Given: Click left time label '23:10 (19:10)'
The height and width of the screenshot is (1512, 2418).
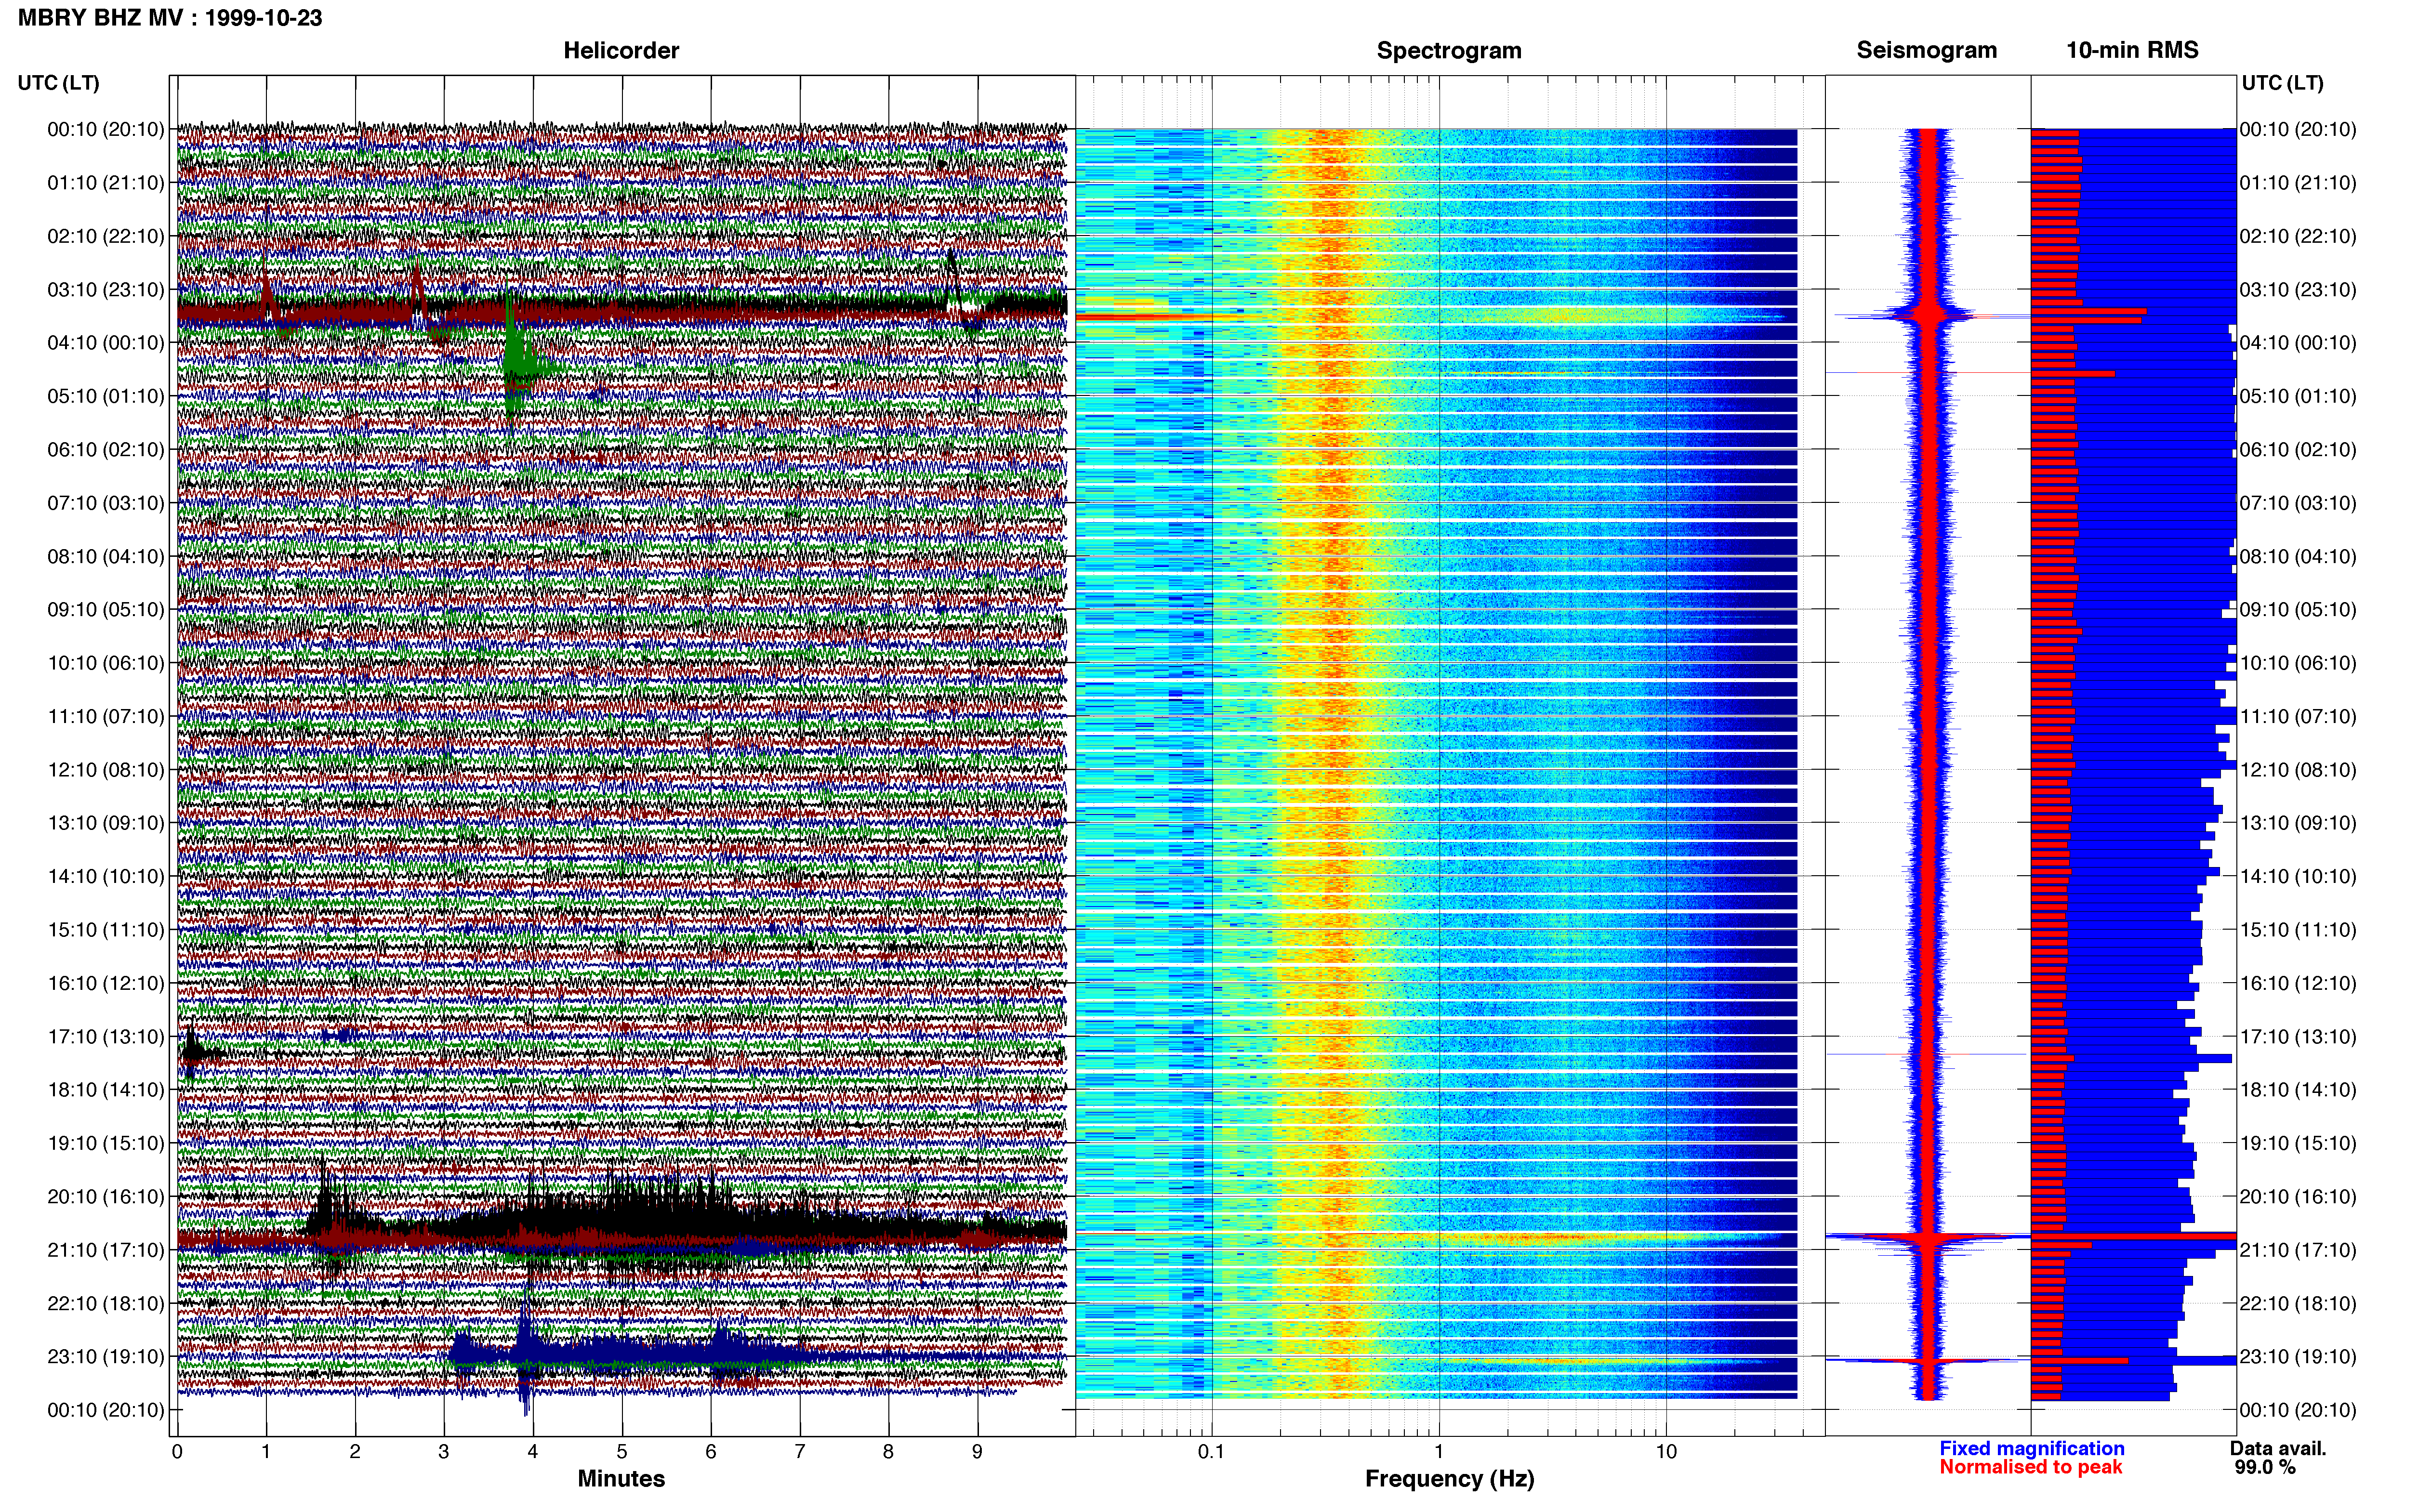Looking at the screenshot, I should pyautogui.click(x=106, y=1357).
